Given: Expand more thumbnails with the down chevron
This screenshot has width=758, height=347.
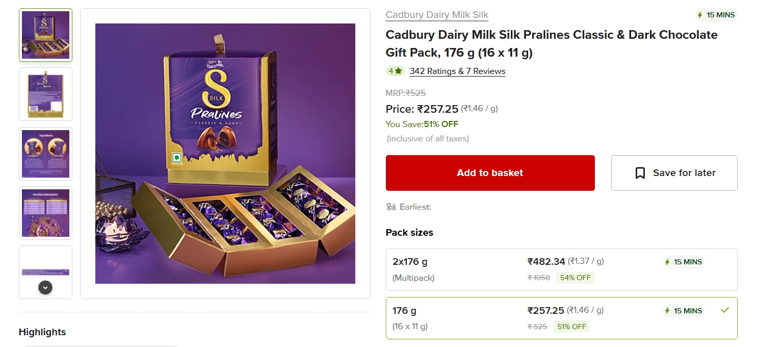Looking at the screenshot, I should 45,287.
